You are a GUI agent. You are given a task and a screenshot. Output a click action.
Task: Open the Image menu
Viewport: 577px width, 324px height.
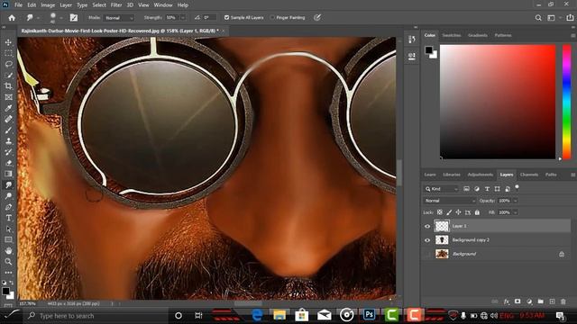click(48, 5)
